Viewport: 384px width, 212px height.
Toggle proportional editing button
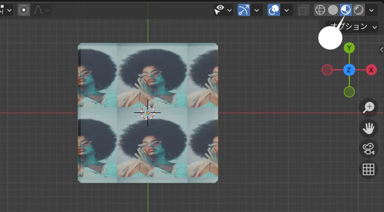pyautogui.click(x=23, y=10)
